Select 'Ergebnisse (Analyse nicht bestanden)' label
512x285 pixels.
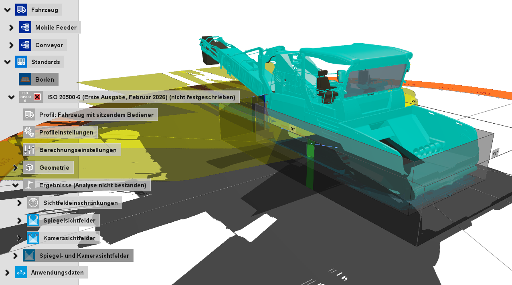point(93,185)
